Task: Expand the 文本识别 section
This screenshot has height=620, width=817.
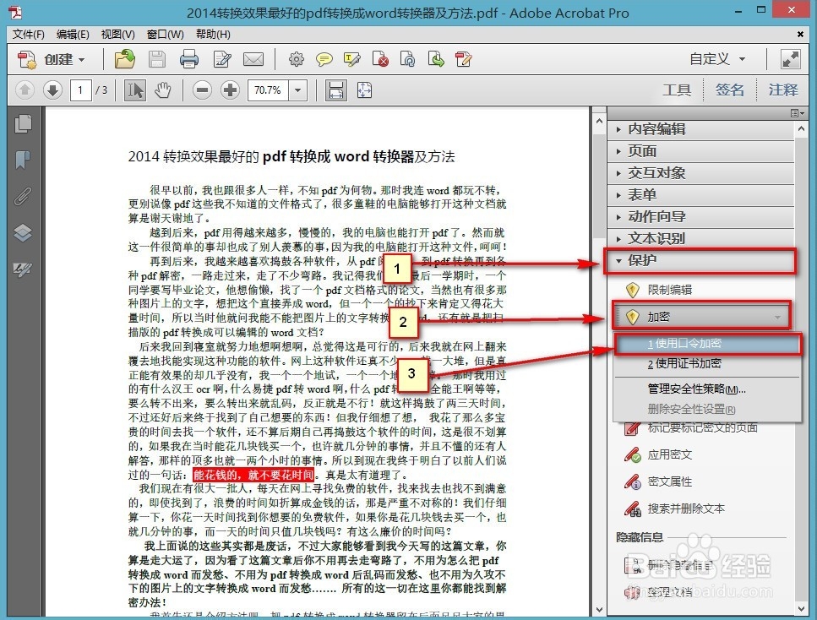Action: (700, 238)
